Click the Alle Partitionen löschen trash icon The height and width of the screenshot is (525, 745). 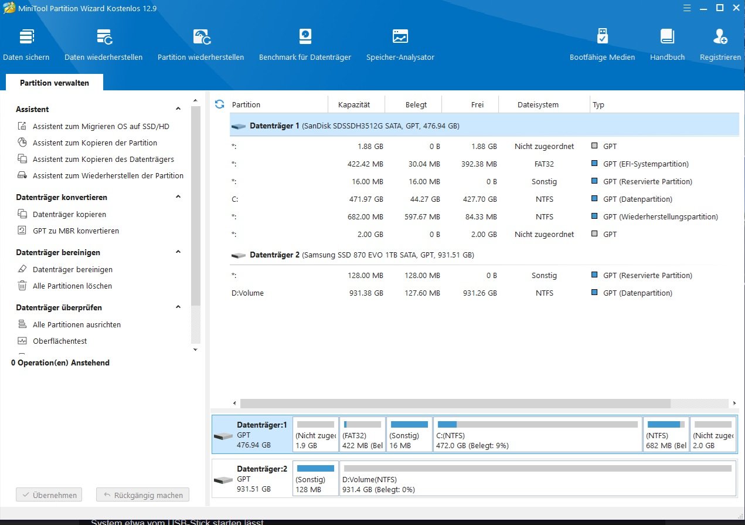(22, 286)
